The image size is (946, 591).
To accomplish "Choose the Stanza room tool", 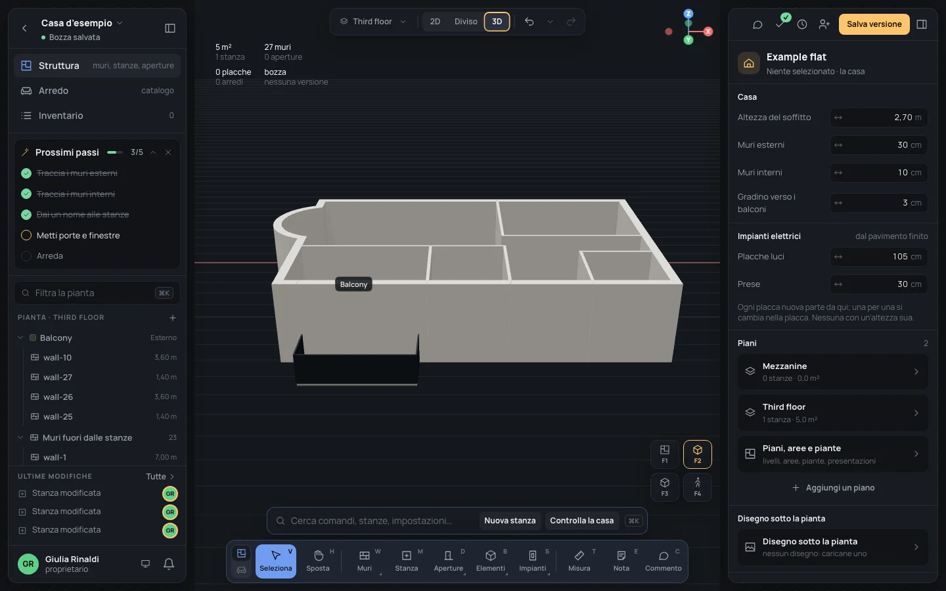I will pos(407,561).
